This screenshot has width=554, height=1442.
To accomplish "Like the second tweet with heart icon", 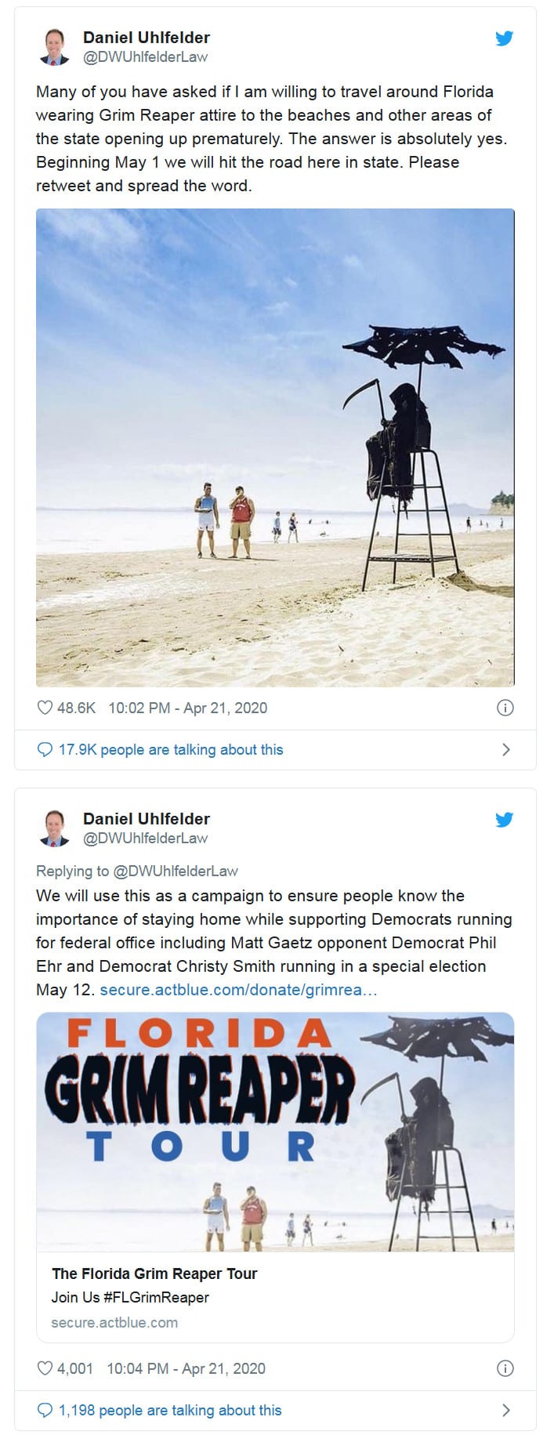I will (45, 1368).
